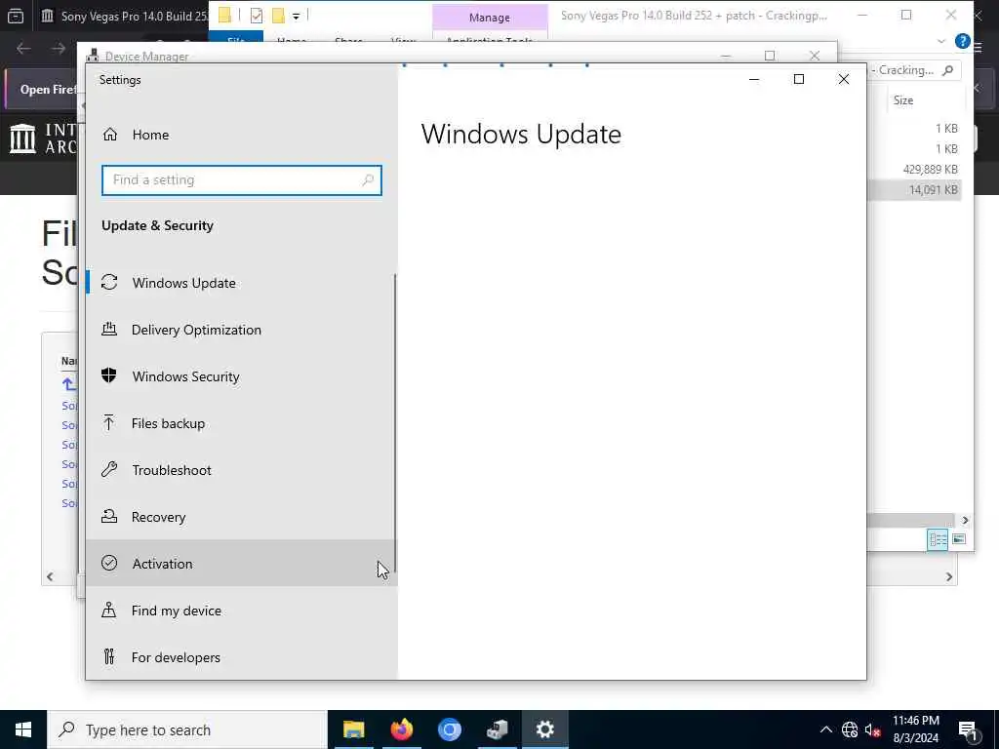Click the Windows Security shield icon
The image size is (999, 749).
[109, 375]
